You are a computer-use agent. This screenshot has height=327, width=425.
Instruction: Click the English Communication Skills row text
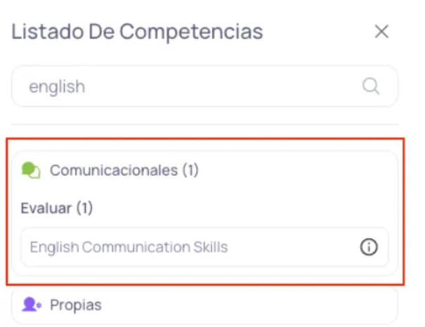tap(129, 247)
